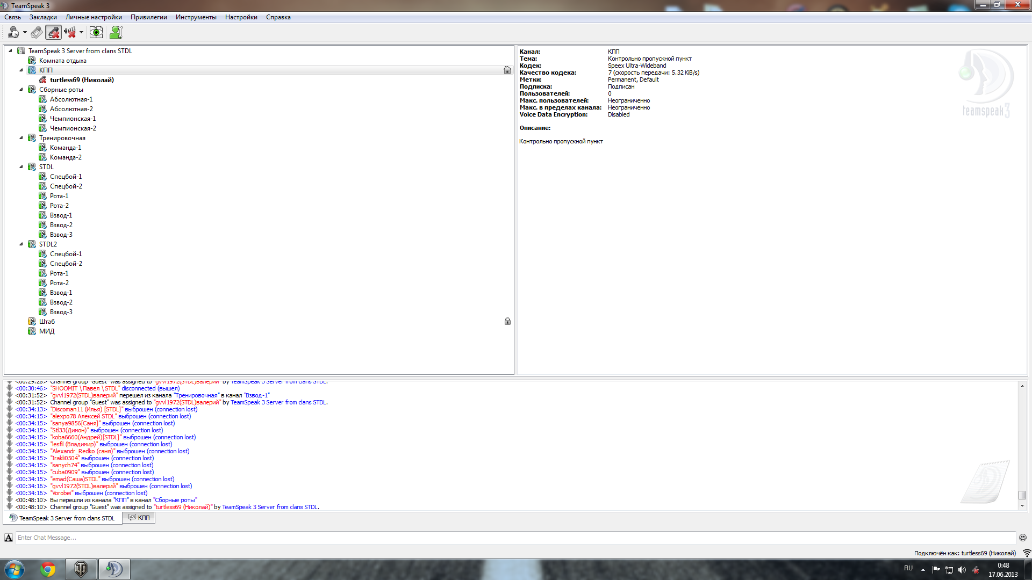Click the chat log scrollbar down arrow

[x=1022, y=506]
